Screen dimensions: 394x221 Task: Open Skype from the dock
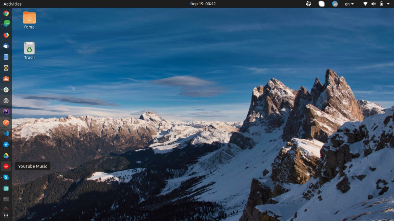pos(6,177)
